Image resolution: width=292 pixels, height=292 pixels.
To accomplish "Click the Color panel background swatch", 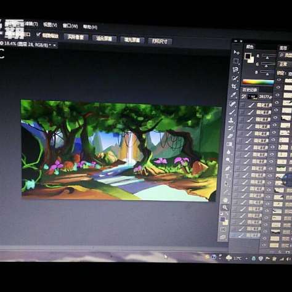I will point(251,60).
